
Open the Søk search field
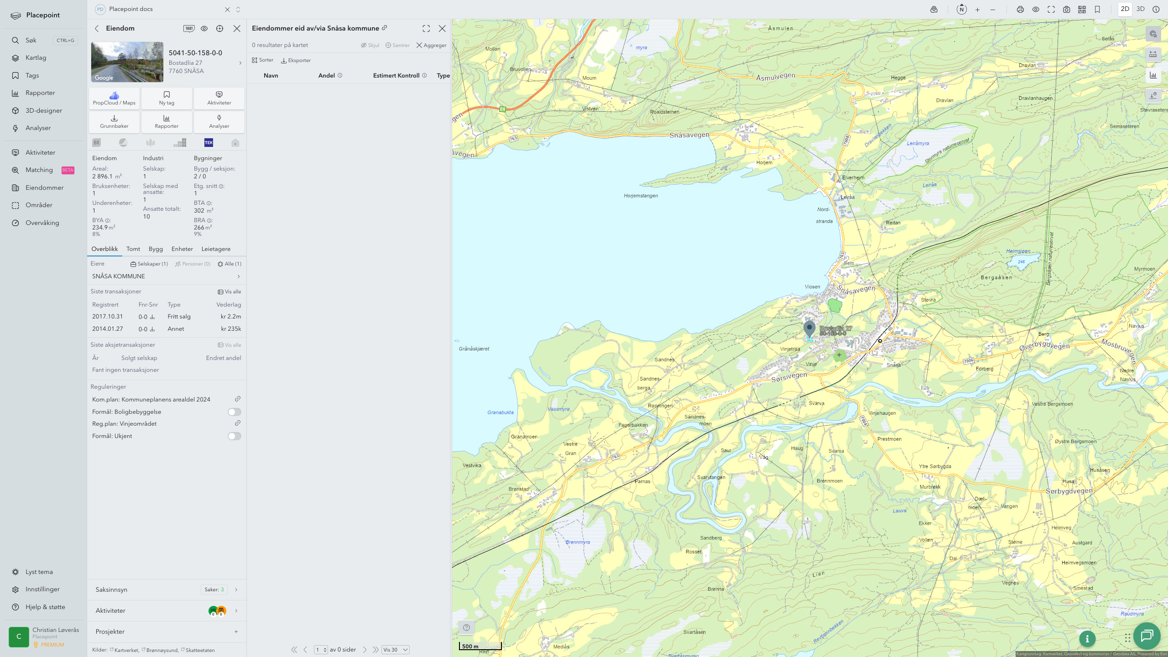click(x=43, y=40)
